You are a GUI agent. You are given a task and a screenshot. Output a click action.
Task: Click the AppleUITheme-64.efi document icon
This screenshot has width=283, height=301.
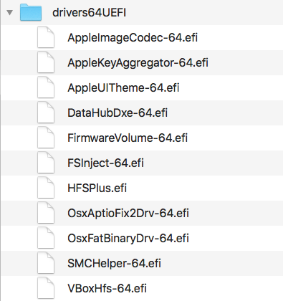(x=46, y=87)
